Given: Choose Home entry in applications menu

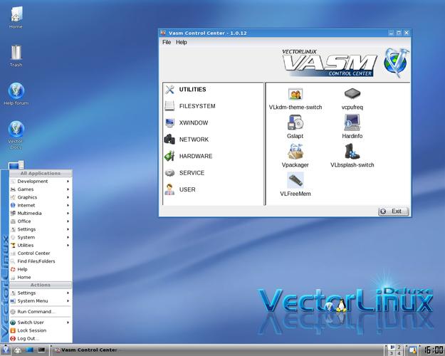Looking at the screenshot, I should click(41, 277).
